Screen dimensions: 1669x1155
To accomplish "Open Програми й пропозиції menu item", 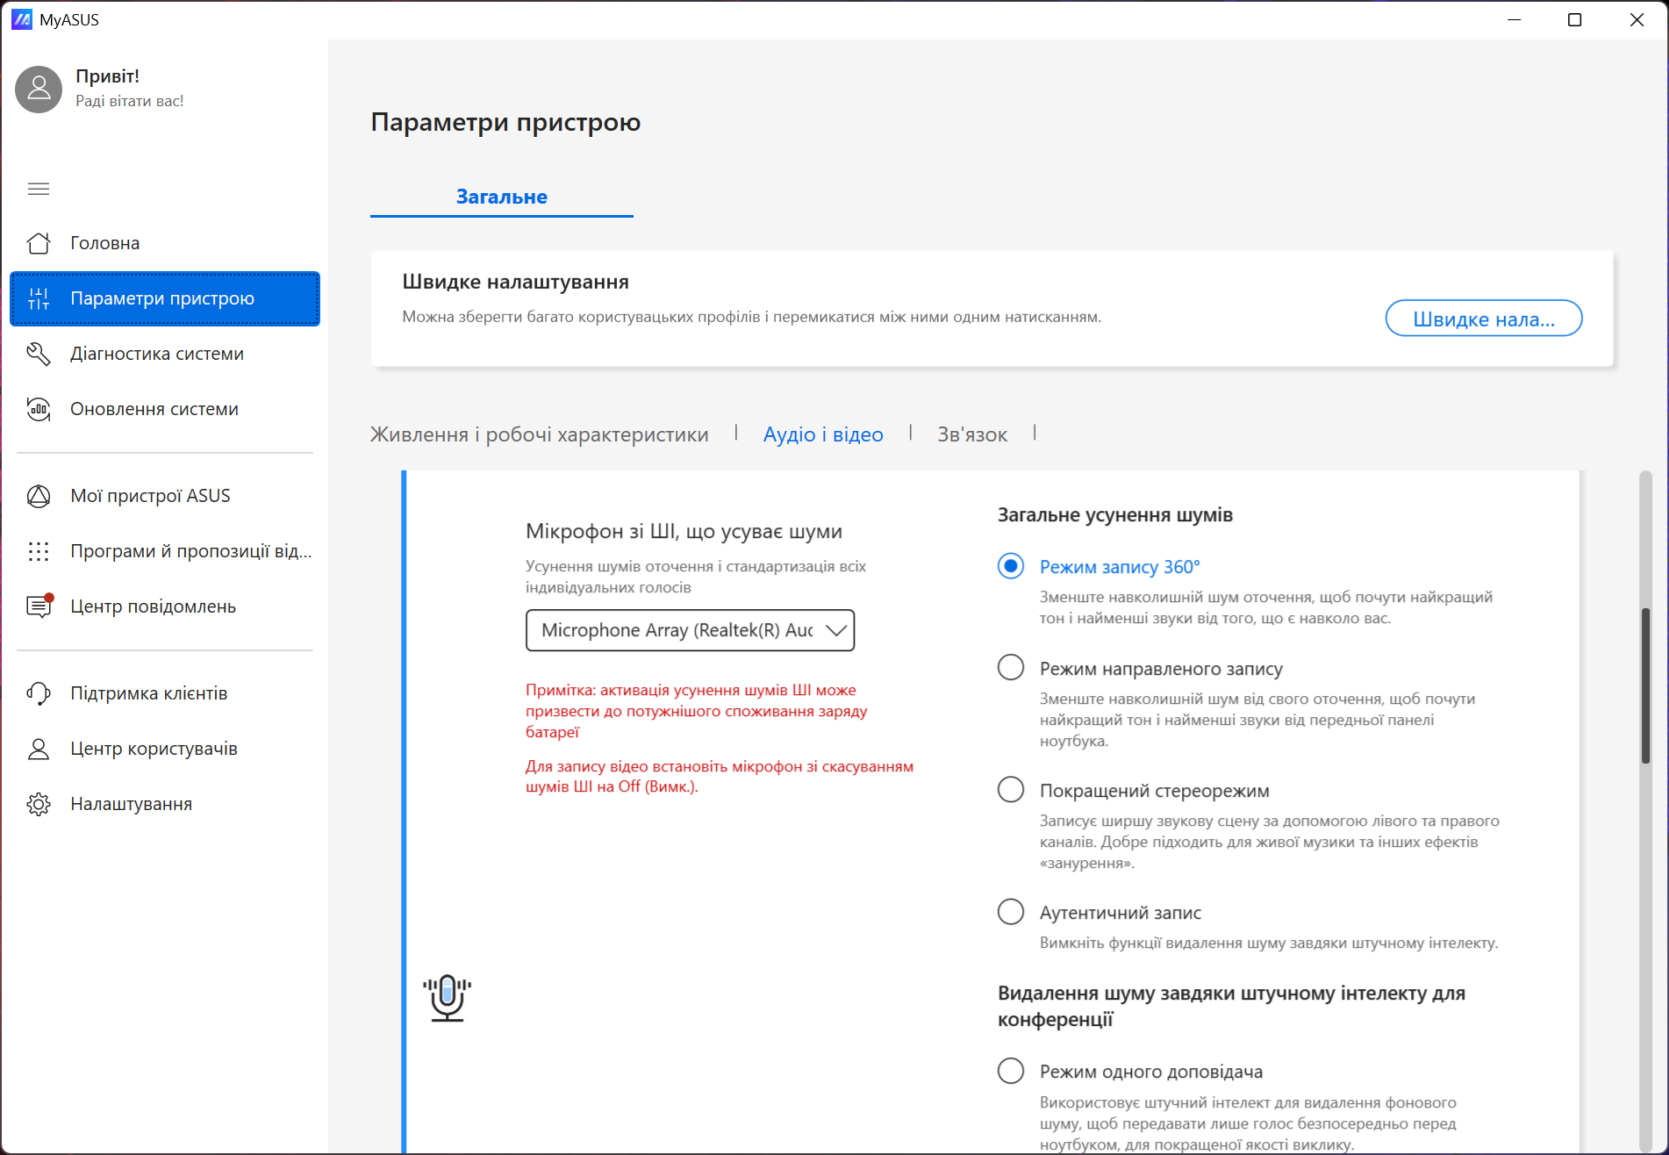I will pyautogui.click(x=165, y=551).
